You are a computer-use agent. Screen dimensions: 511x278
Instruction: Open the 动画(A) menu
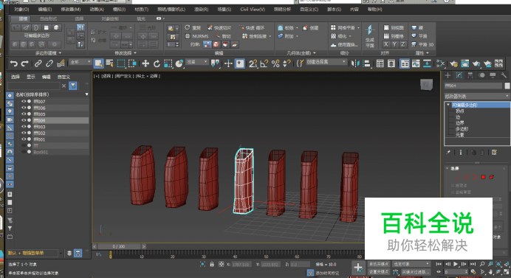[97, 10]
